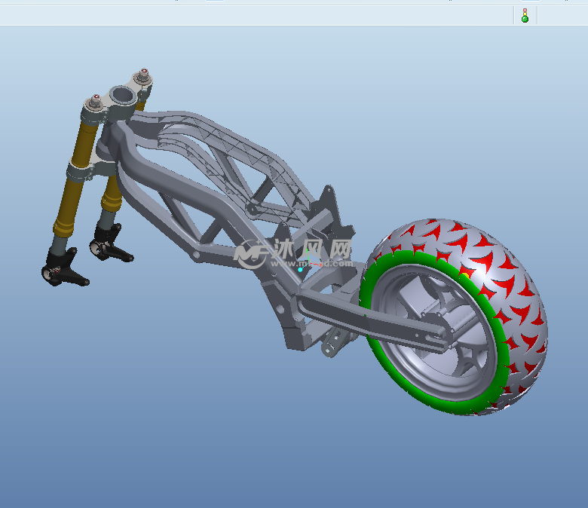Select the linkage mount below the swingarm pivot
This screenshot has width=588, height=508.
(x=330, y=348)
